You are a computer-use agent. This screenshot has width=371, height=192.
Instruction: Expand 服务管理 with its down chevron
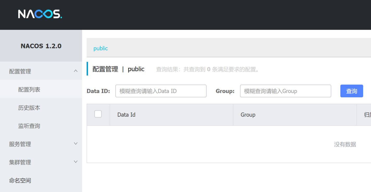tap(76, 144)
